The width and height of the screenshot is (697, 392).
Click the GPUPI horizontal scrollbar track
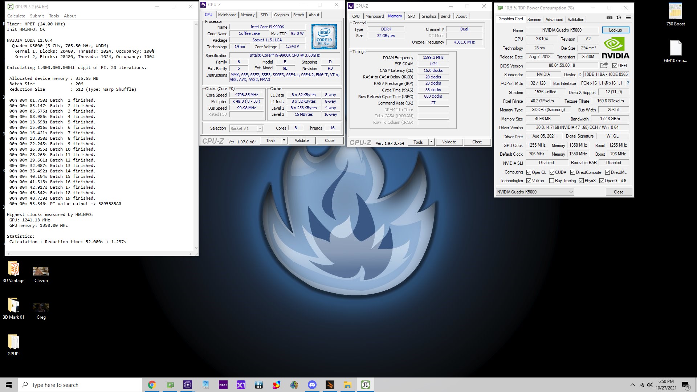[x=99, y=254]
